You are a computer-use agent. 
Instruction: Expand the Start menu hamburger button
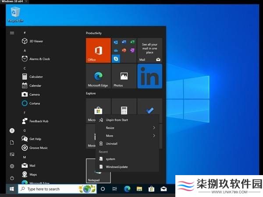tap(12, 33)
